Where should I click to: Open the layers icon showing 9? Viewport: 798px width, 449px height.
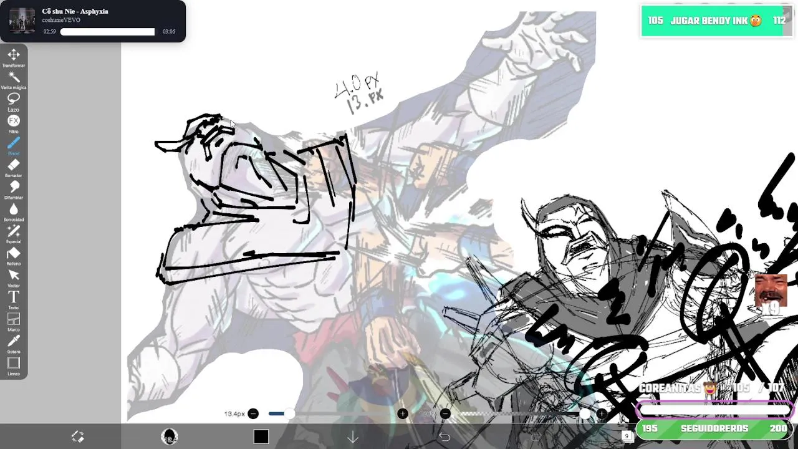pos(628,437)
